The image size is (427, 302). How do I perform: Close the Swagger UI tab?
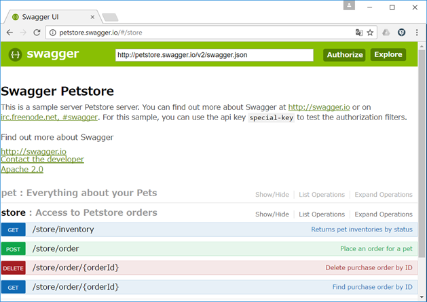click(92, 17)
